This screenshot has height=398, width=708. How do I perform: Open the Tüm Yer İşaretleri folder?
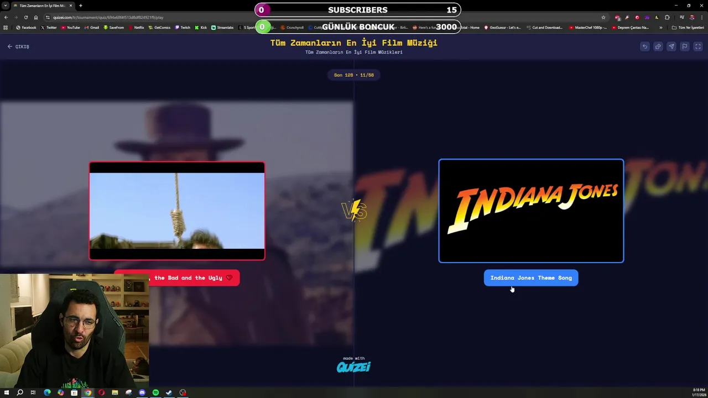tap(688, 28)
